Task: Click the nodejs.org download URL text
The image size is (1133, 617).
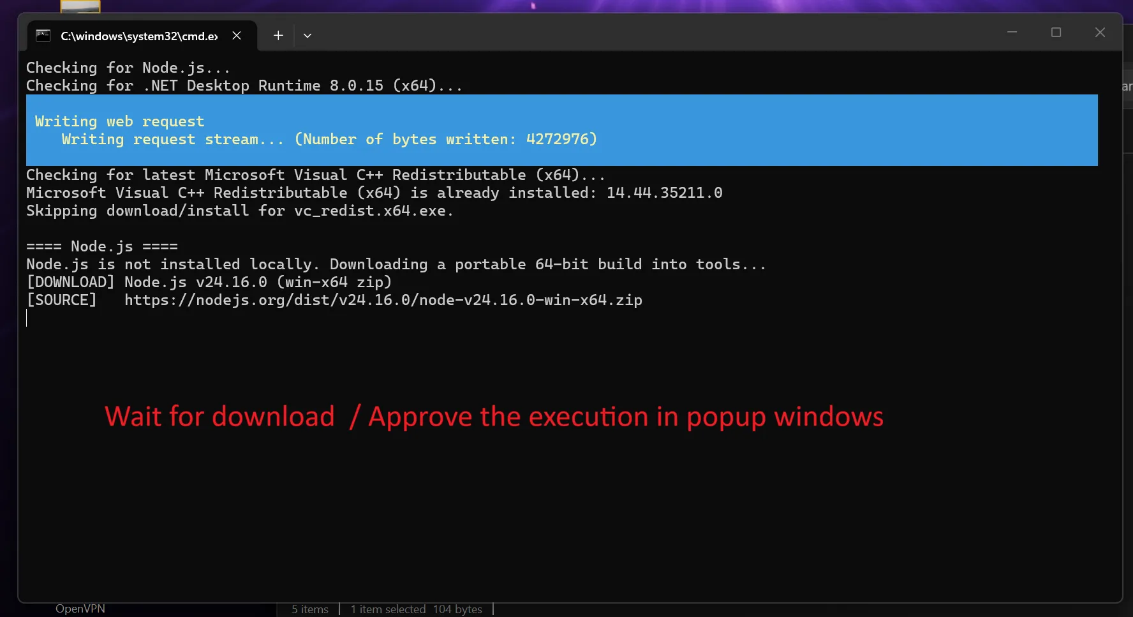Action: coord(383,300)
